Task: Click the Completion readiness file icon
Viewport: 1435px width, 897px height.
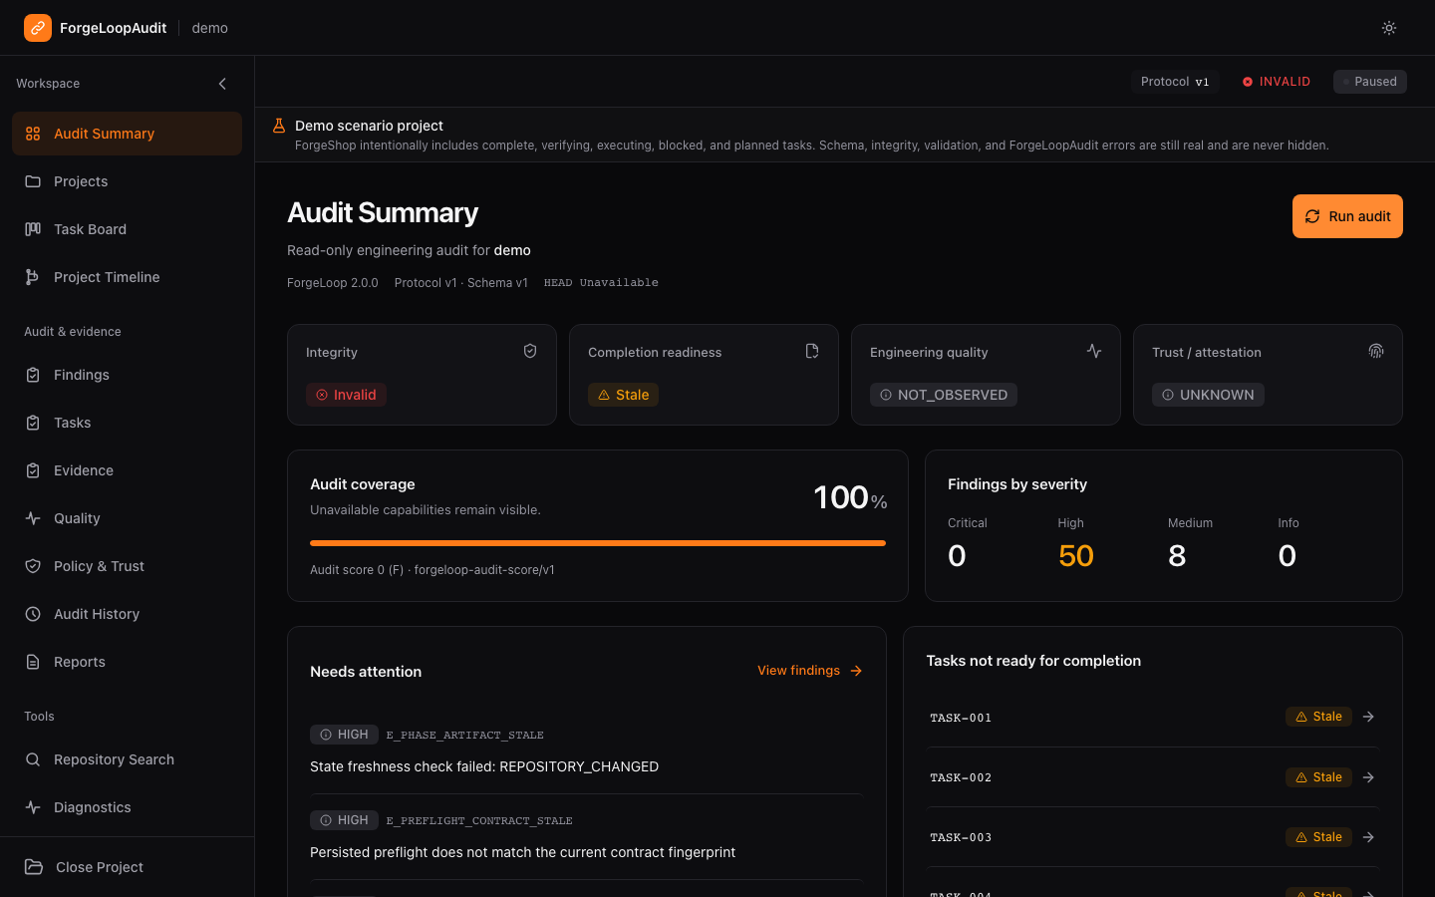Action: (x=812, y=351)
